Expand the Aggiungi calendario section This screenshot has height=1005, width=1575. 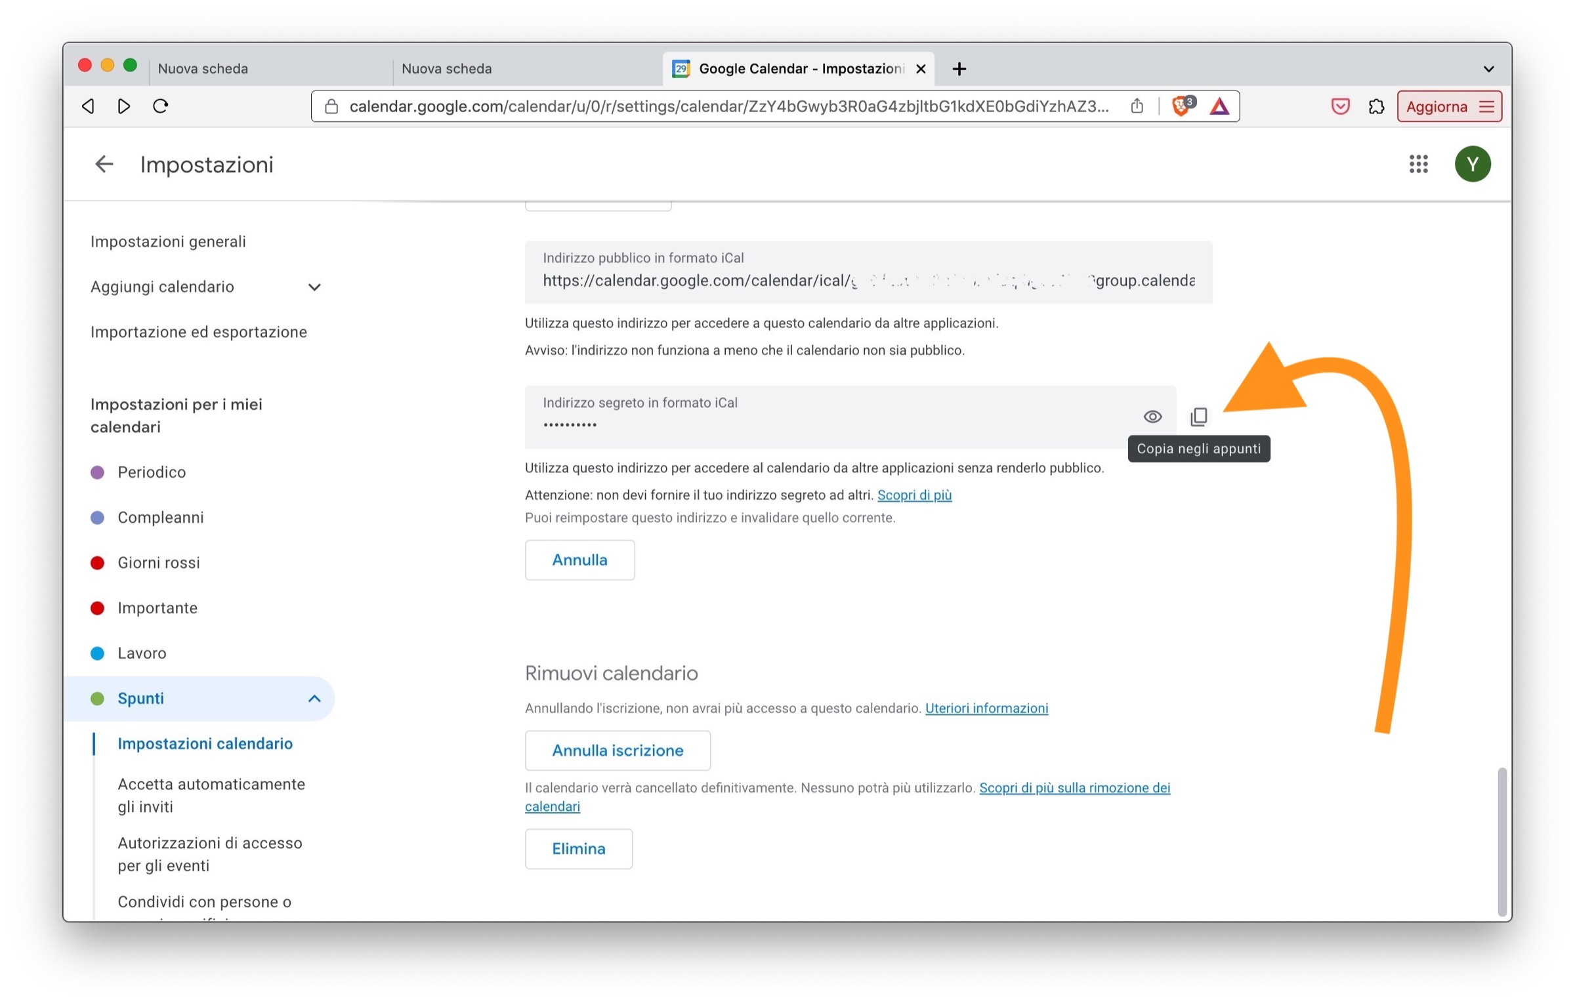[314, 287]
